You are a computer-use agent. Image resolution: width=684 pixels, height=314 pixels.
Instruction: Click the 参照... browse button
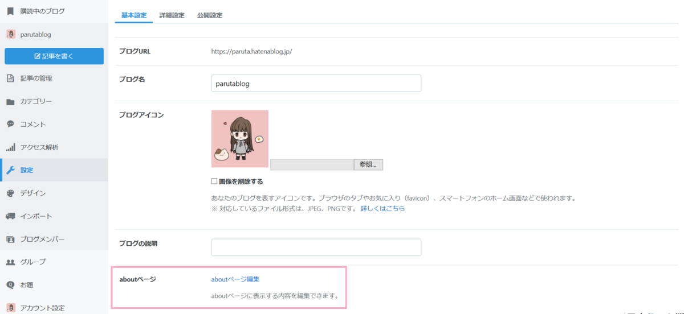(x=368, y=164)
